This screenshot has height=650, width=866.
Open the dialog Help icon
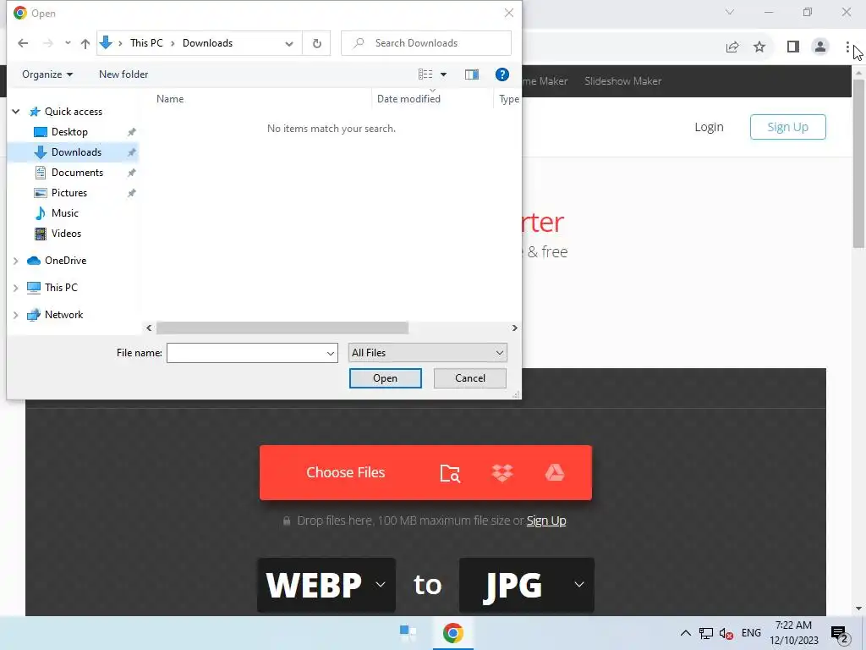[x=502, y=74]
